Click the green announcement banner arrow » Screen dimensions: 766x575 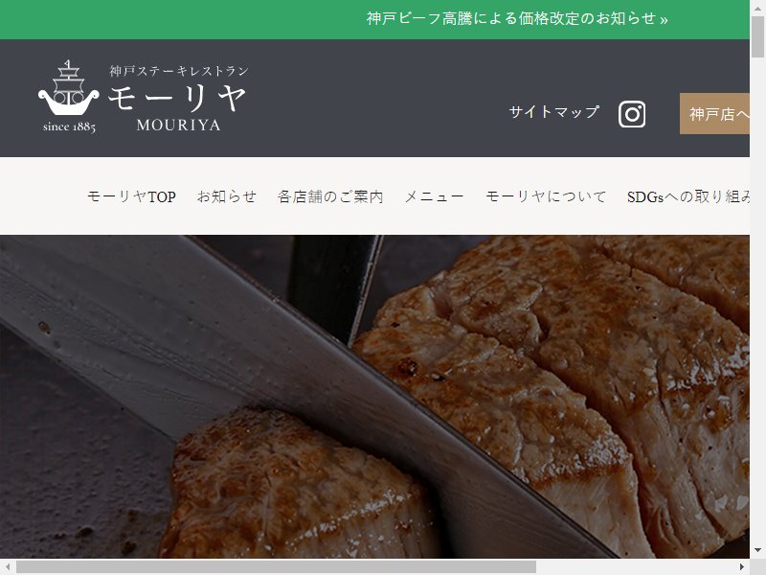pos(664,19)
